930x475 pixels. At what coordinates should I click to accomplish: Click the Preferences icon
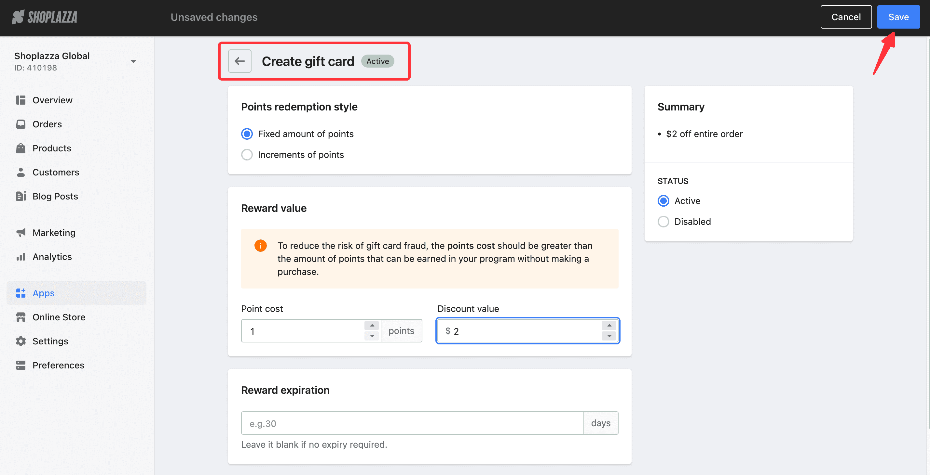click(x=21, y=365)
